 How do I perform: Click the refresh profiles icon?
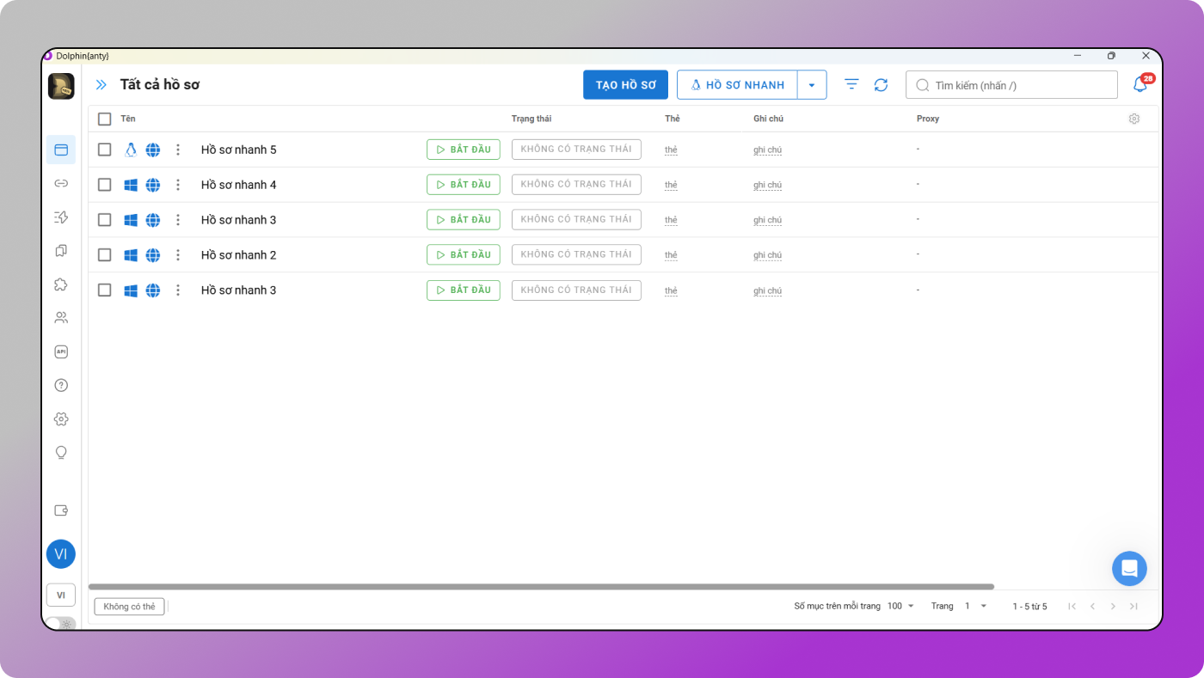pos(881,85)
